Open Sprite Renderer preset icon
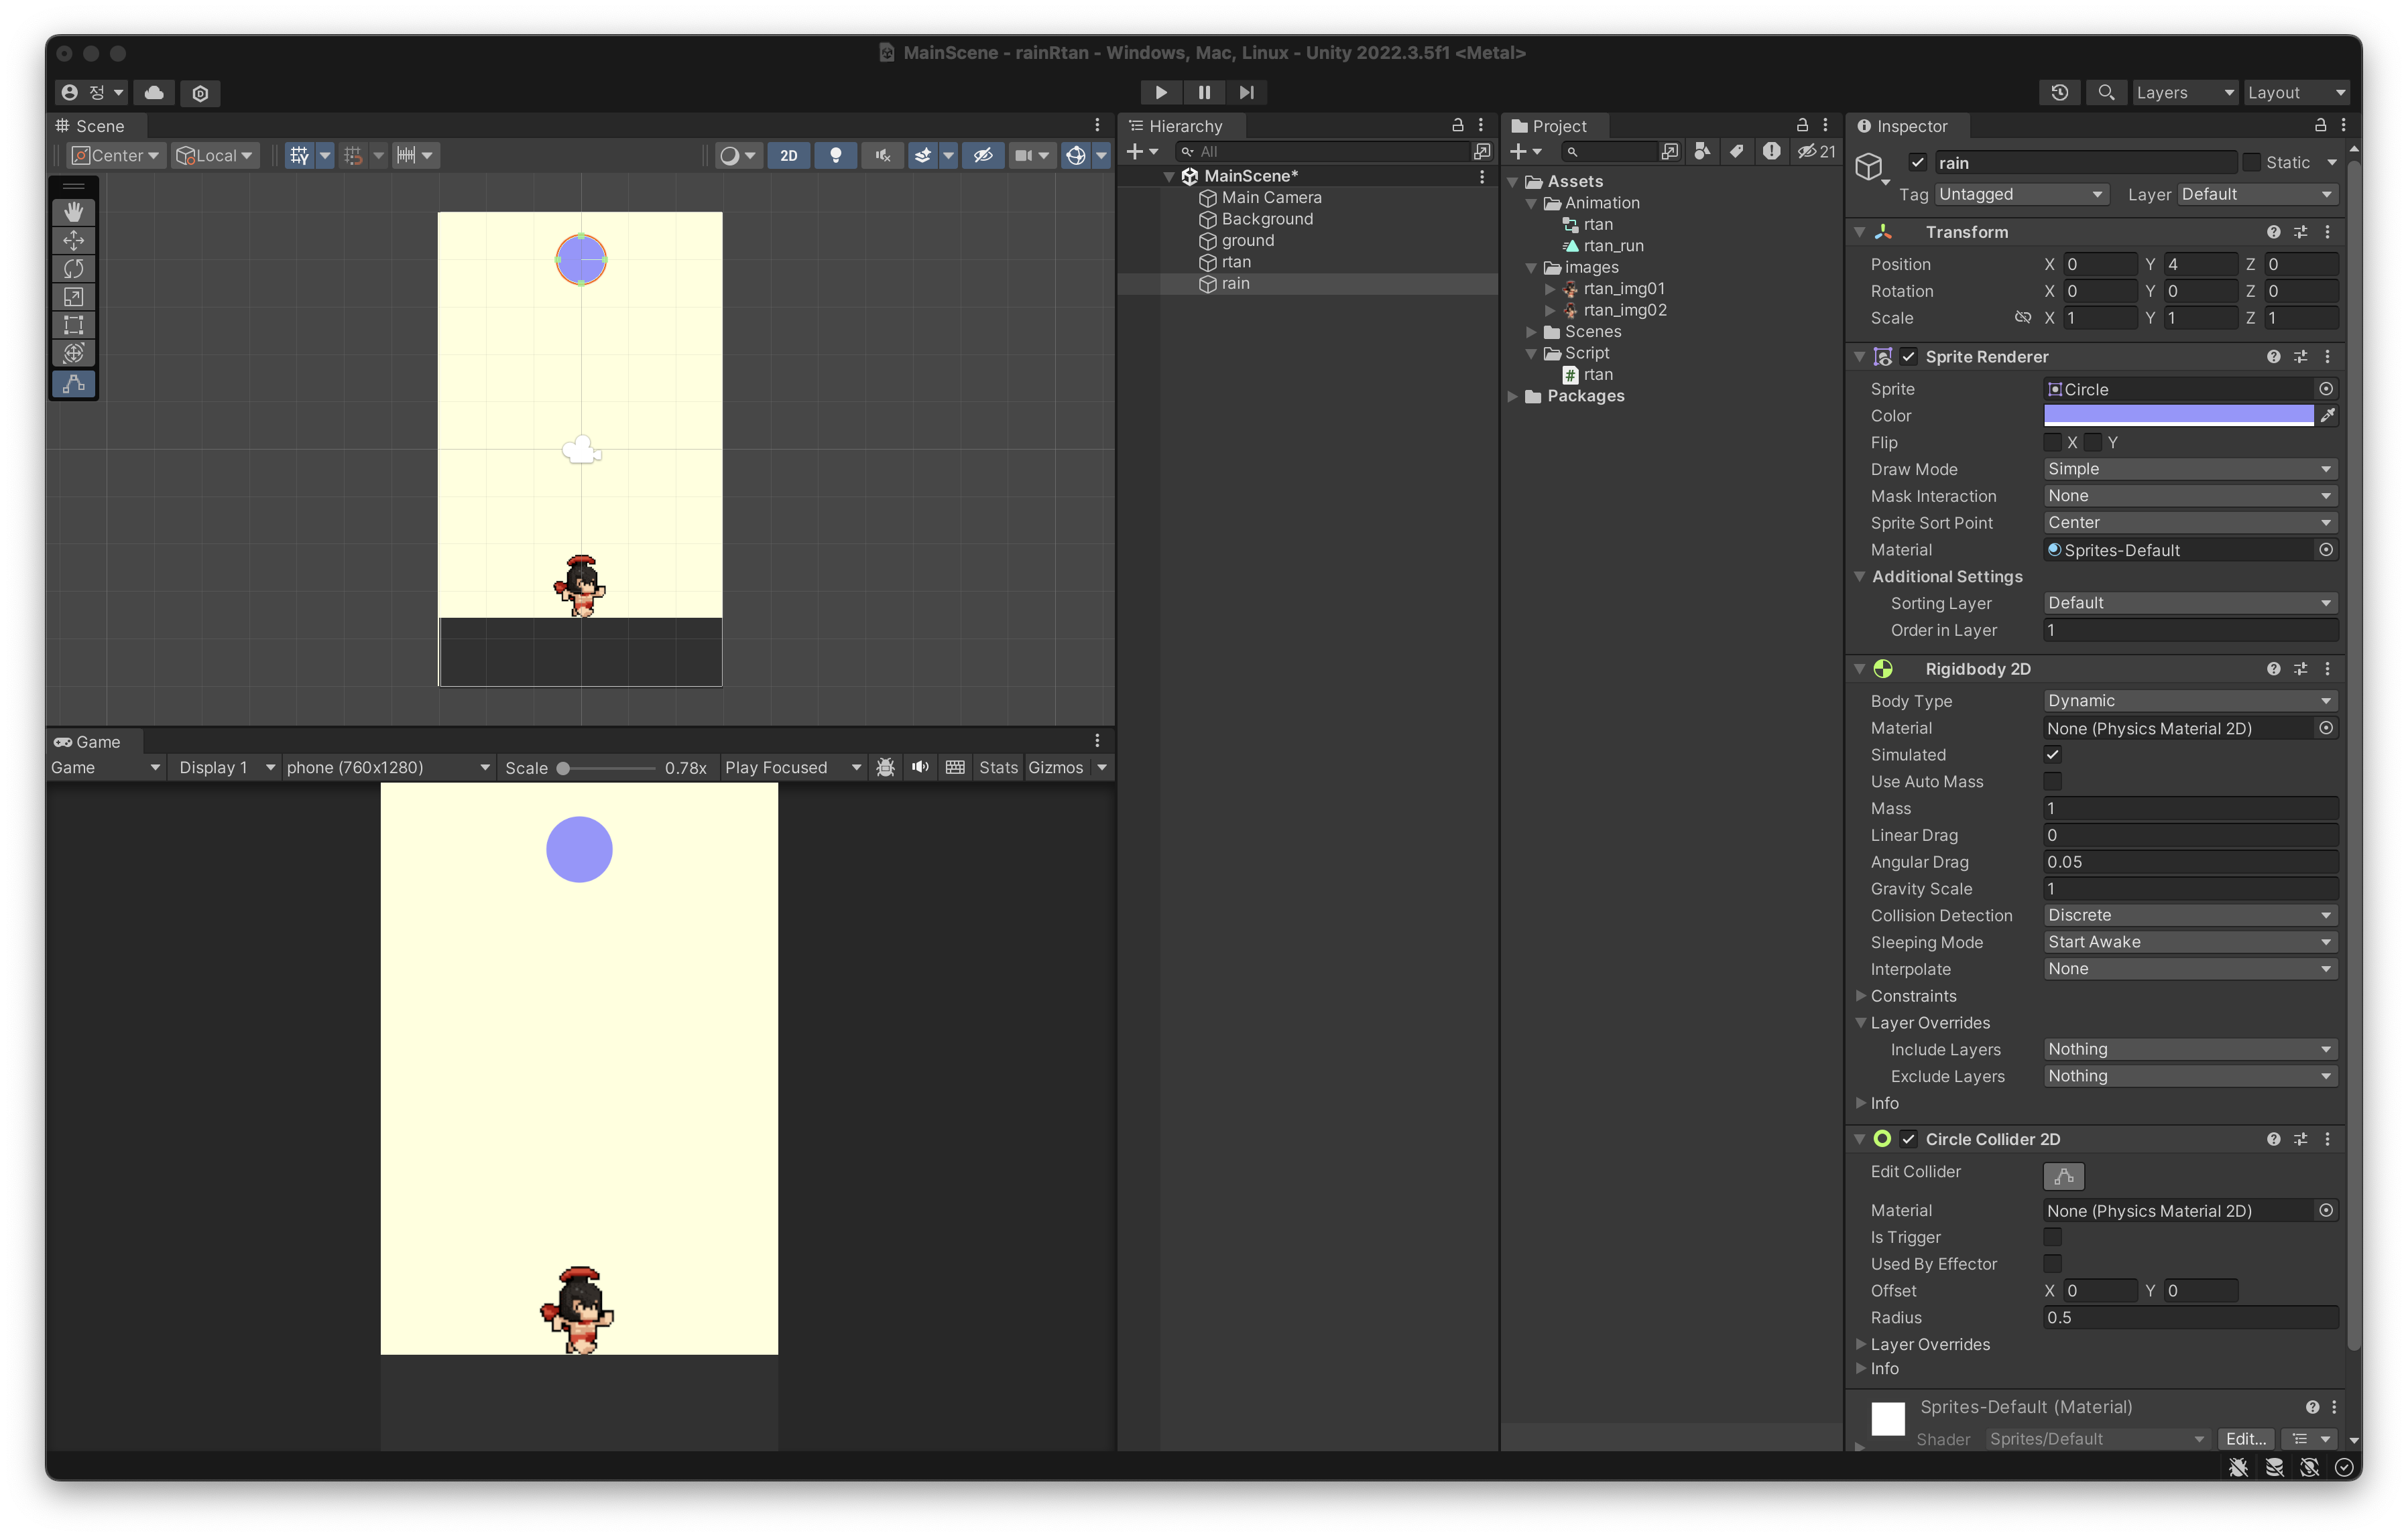 [x=2301, y=356]
